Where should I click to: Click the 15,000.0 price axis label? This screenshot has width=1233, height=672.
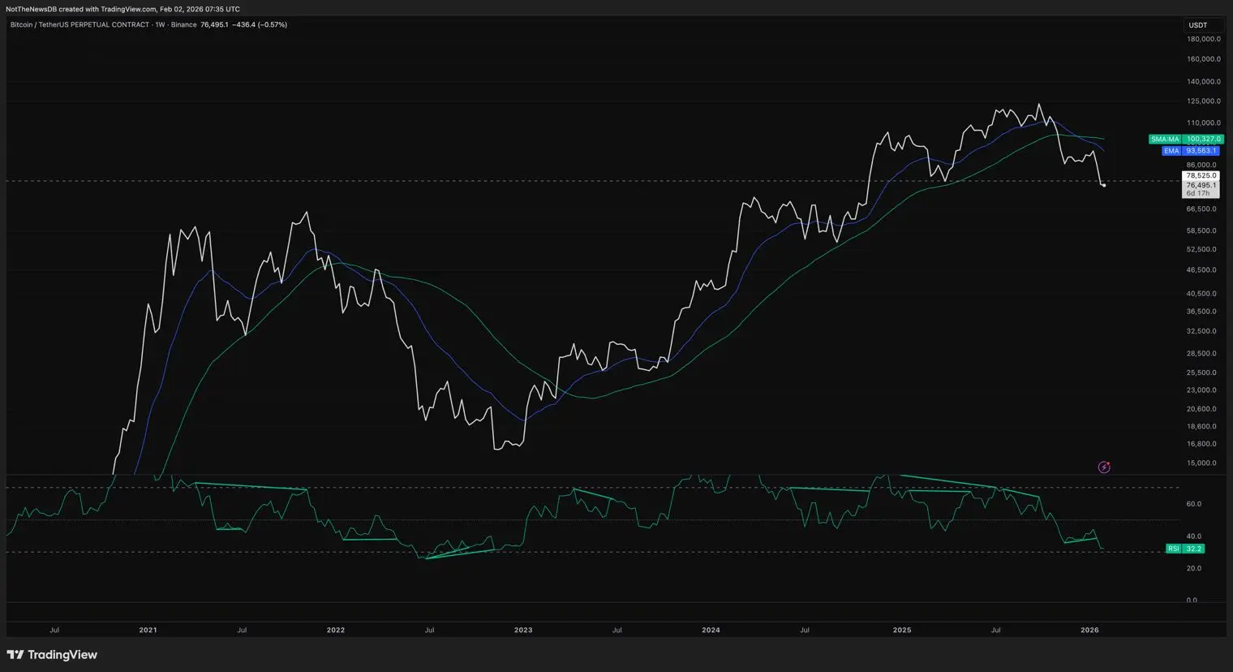[x=1201, y=463]
